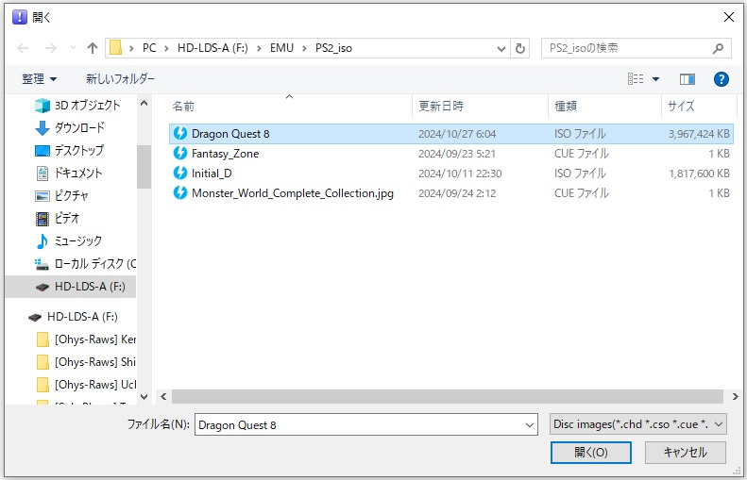This screenshot has height=480, width=747.
Task: Refresh the PS2_iso folder
Action: click(520, 48)
